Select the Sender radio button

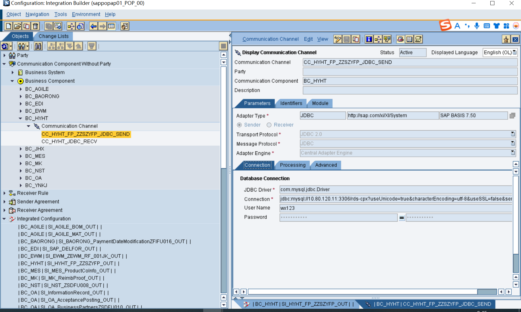click(239, 125)
